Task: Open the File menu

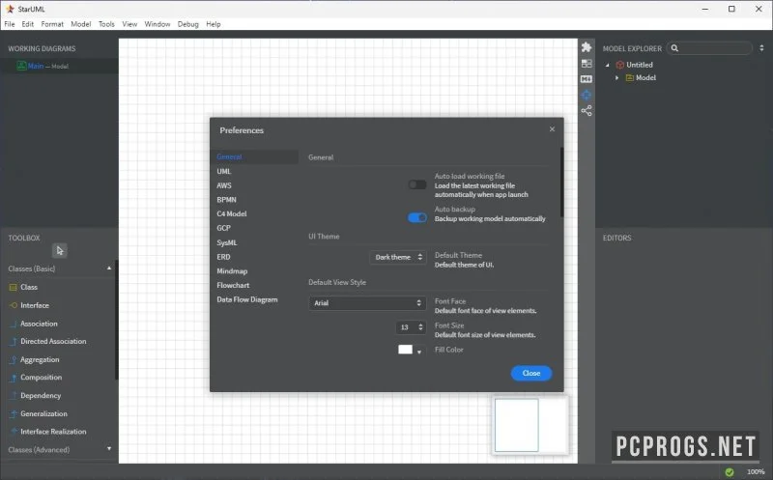Action: tap(10, 23)
